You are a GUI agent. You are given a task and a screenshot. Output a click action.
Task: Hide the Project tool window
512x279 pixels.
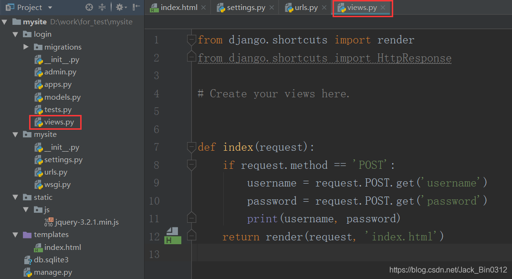click(x=136, y=7)
